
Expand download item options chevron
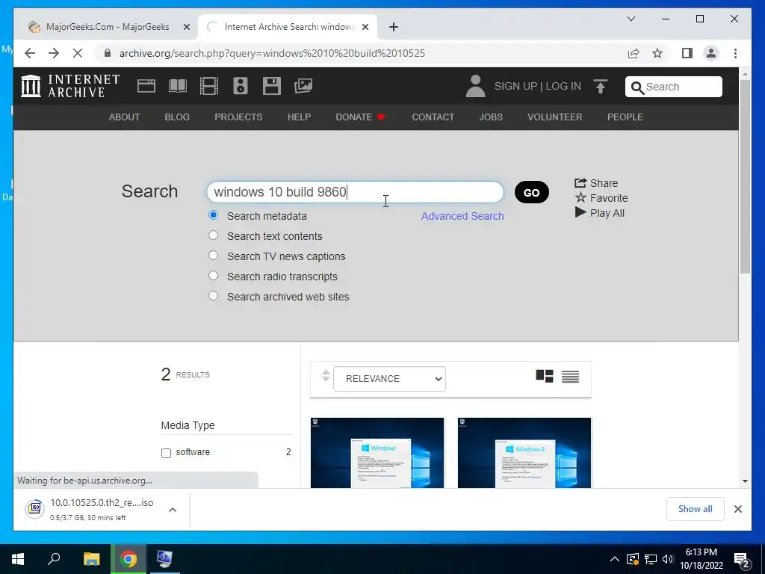click(173, 510)
